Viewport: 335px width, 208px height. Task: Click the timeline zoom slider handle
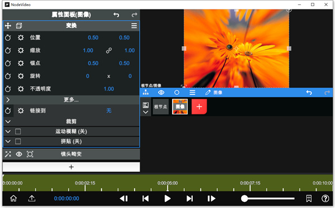click(x=245, y=199)
